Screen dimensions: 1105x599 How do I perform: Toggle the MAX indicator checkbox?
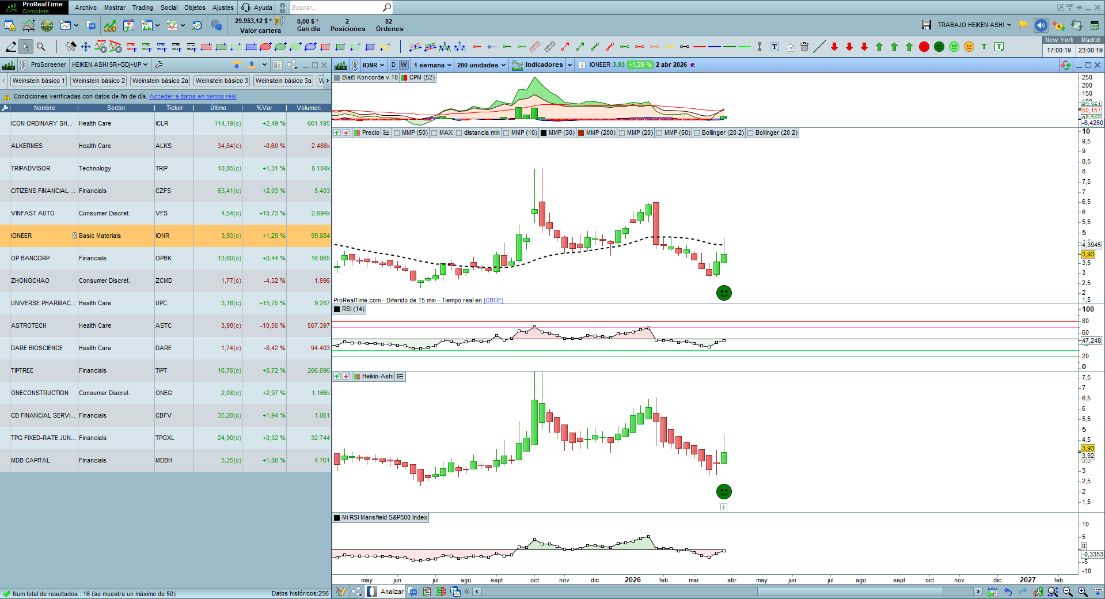[x=434, y=133]
